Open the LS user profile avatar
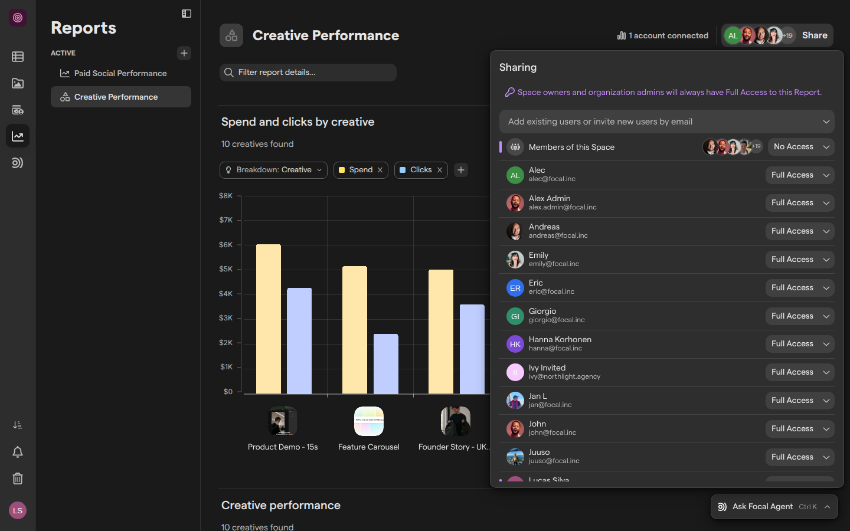Viewport: 850px width, 531px height. [x=18, y=510]
